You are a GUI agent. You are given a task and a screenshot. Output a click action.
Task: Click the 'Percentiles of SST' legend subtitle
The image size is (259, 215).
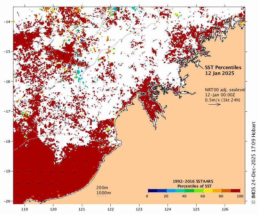click(x=194, y=186)
